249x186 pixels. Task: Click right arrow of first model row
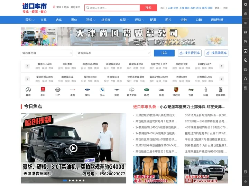click(222, 66)
